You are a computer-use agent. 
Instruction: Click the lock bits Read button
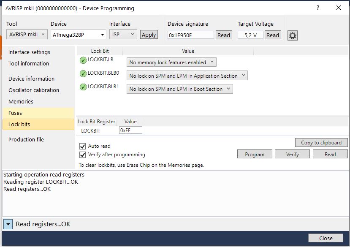click(x=330, y=154)
